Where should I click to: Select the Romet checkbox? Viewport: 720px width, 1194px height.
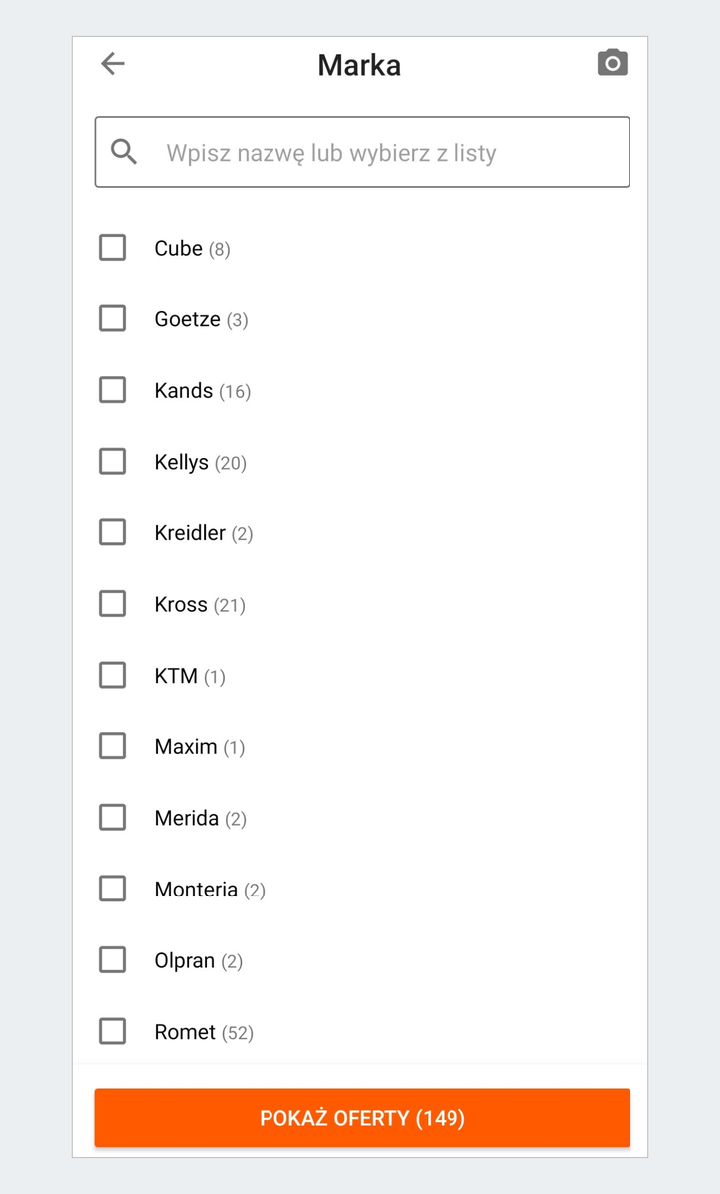click(113, 1031)
